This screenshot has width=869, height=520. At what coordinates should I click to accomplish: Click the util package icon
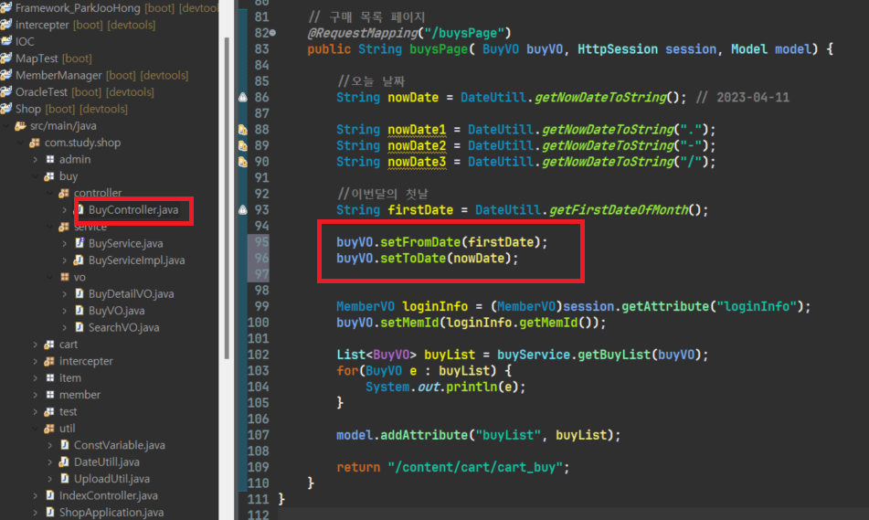click(49, 429)
